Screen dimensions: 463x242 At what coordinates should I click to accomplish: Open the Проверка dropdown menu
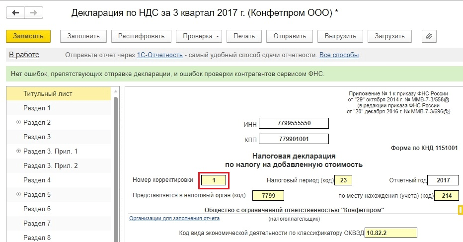point(199,36)
